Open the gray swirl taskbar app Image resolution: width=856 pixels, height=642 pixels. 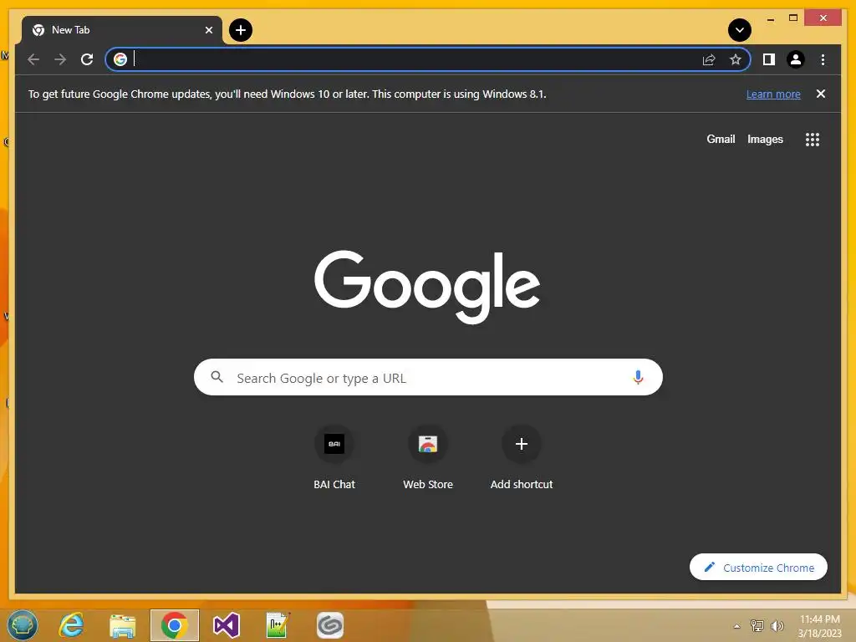(x=329, y=625)
